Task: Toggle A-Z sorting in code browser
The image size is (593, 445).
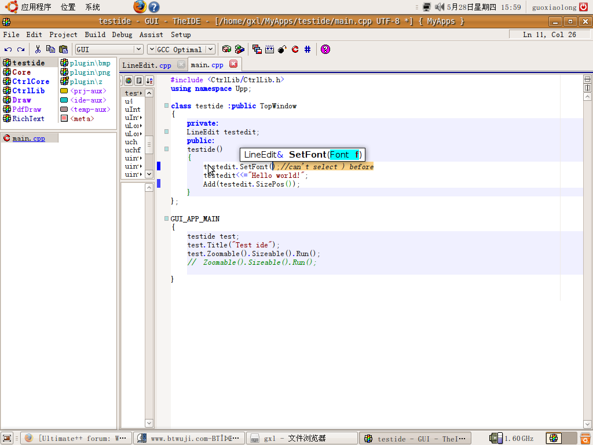Action: click(149, 81)
